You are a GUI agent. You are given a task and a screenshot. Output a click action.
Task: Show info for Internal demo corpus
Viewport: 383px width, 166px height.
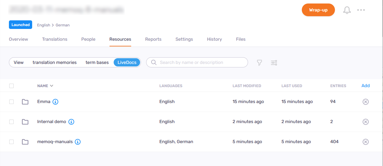[71, 122]
